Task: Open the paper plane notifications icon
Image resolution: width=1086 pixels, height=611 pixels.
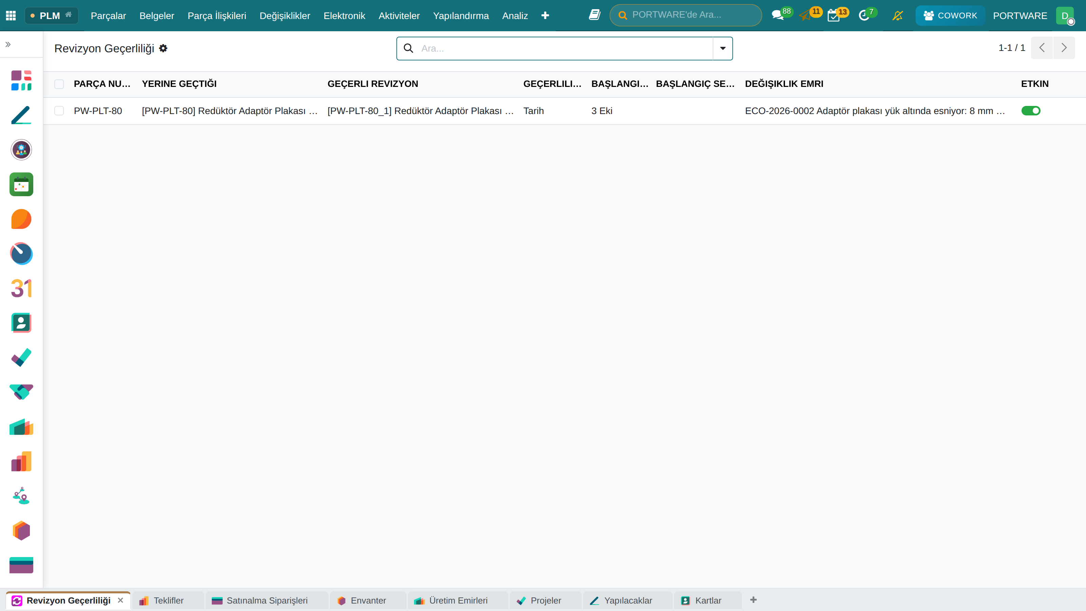Action: (805, 16)
